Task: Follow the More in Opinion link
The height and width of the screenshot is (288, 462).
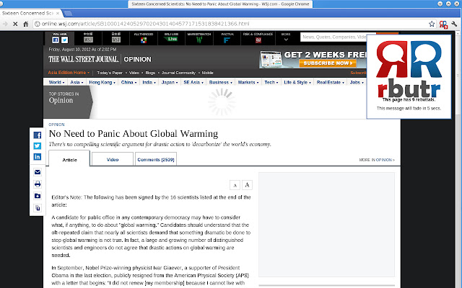Action: point(377,160)
